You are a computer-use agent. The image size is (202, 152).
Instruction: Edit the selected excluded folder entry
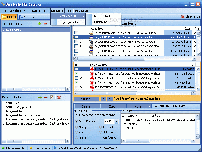pyautogui.click(x=52, y=97)
